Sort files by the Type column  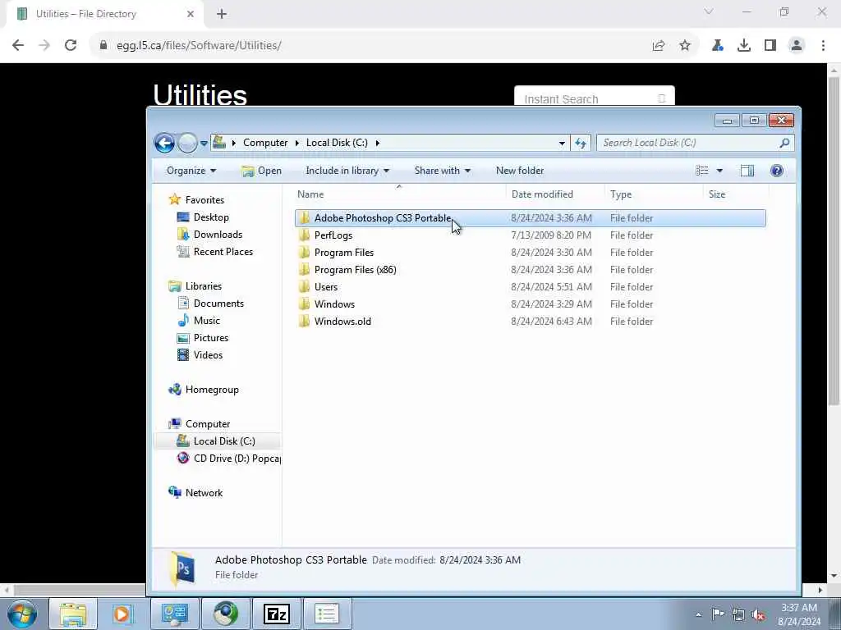[x=653, y=194]
